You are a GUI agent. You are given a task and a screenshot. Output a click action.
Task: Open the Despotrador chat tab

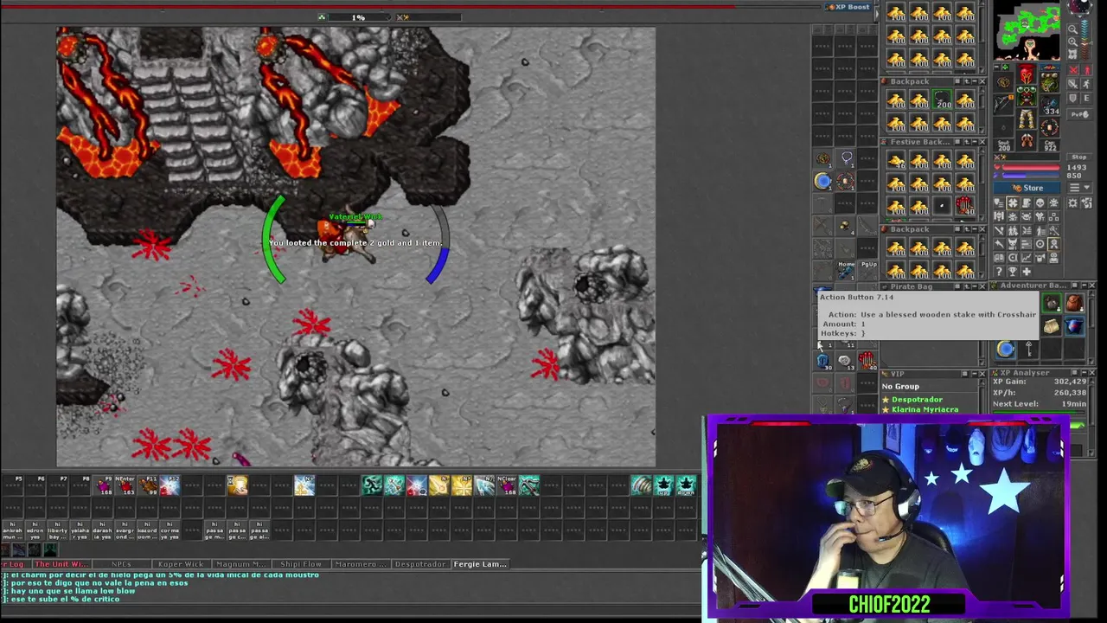click(420, 564)
